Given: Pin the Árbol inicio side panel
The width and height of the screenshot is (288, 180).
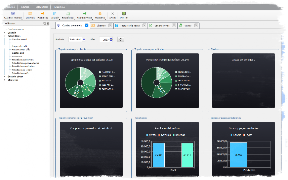Looking at the screenshot, I should pos(45,23).
